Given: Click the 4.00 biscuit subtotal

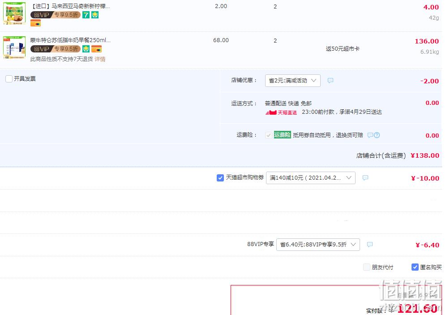Looking at the screenshot, I should tap(431, 7).
